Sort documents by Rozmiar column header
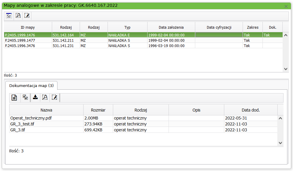This screenshot has height=171, width=293. click(x=98, y=110)
